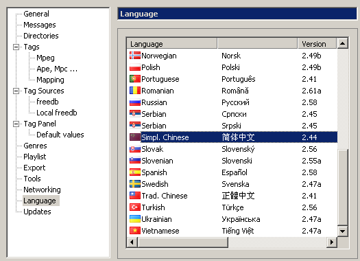Click version 2.55a in the Slovenian row
Screen dimensions: 360x261
coord(311,161)
